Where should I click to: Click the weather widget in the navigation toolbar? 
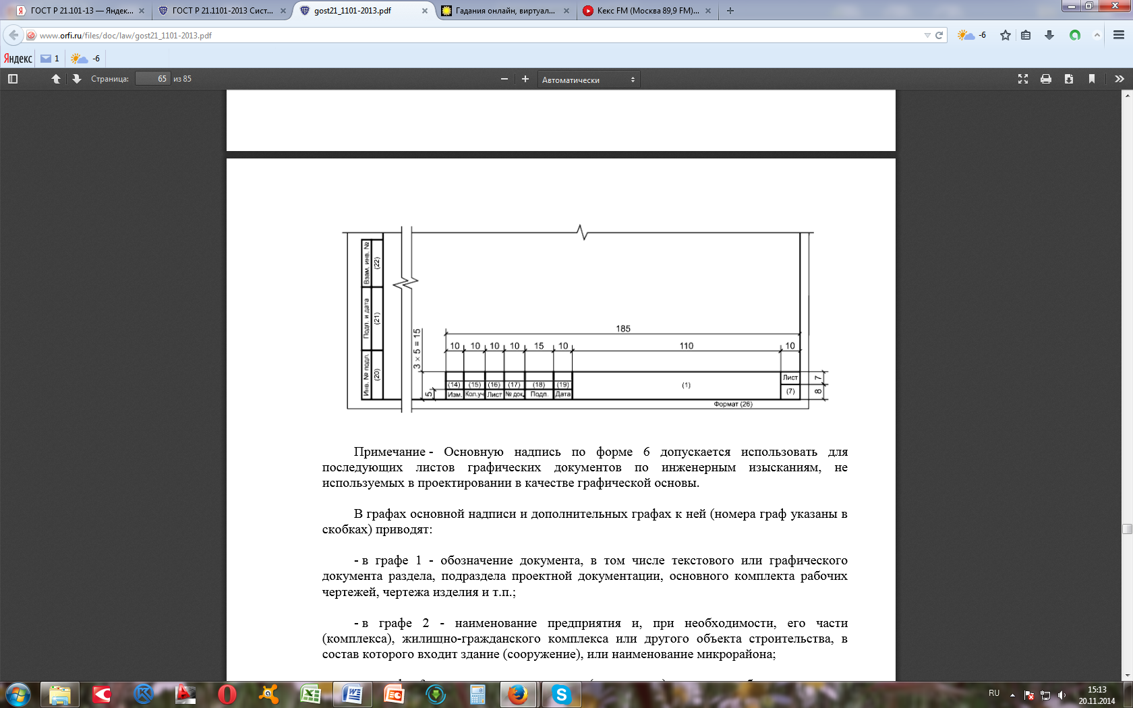point(972,35)
